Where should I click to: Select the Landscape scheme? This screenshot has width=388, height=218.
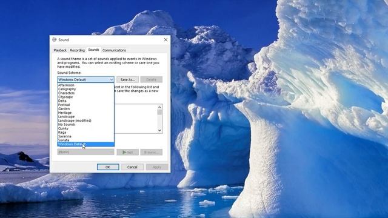tap(85, 117)
